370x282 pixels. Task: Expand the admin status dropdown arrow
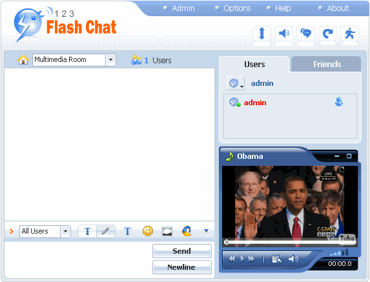click(242, 86)
